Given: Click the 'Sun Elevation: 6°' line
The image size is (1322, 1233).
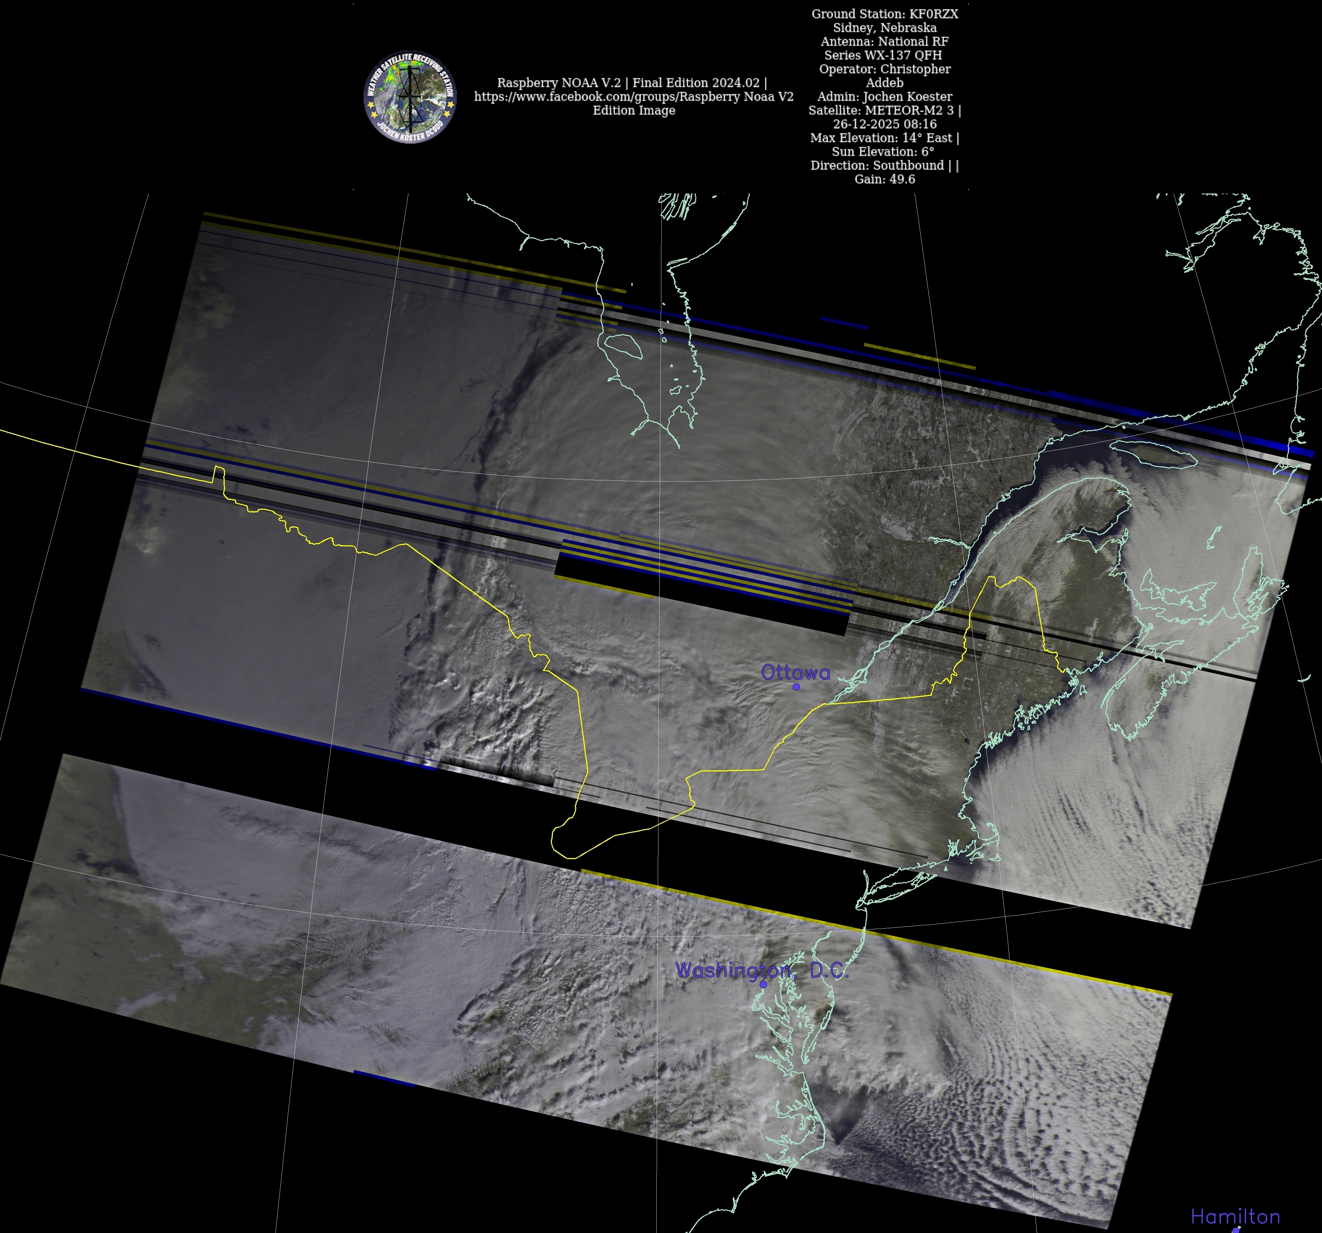Looking at the screenshot, I should 882,151.
